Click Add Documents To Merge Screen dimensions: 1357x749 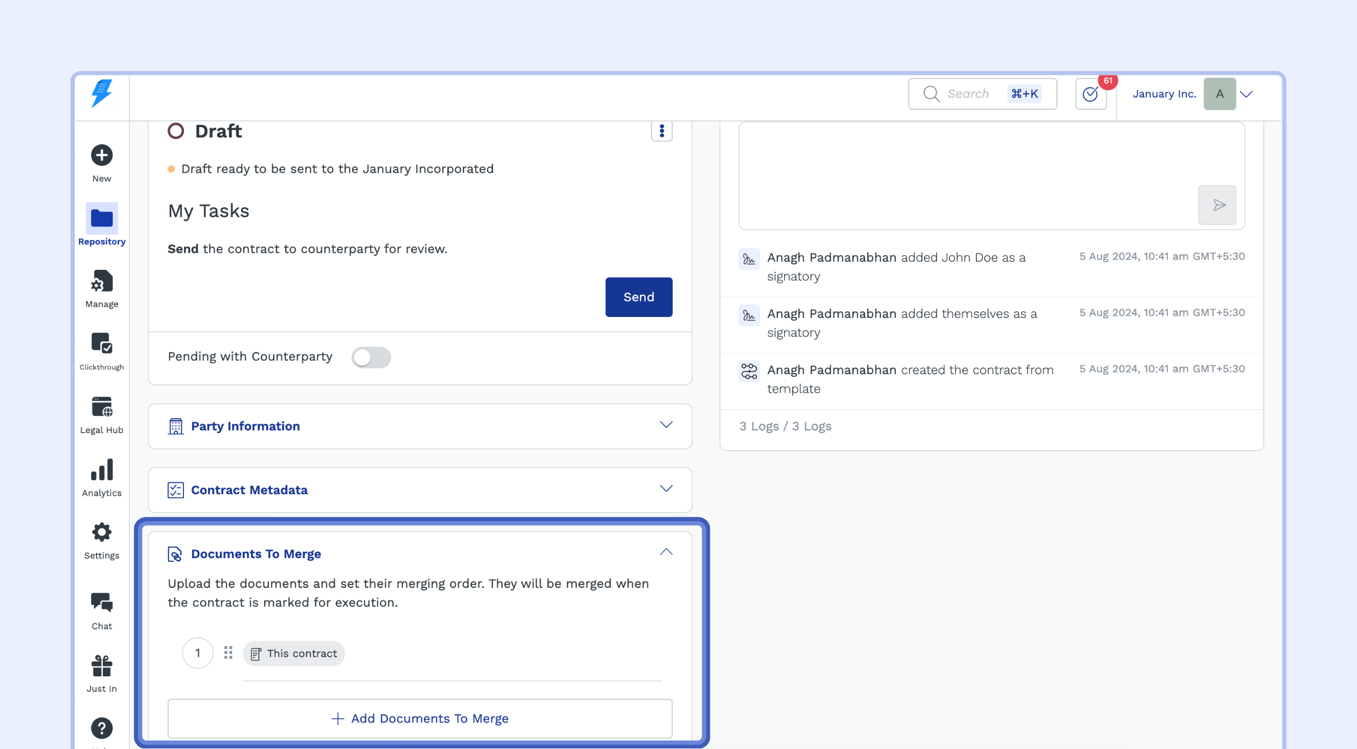[x=420, y=718]
